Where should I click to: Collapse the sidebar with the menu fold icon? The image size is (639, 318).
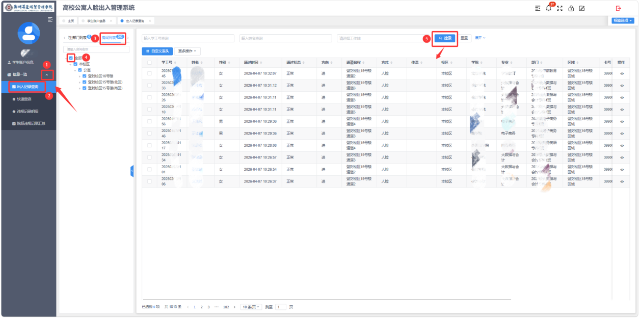coord(50,19)
